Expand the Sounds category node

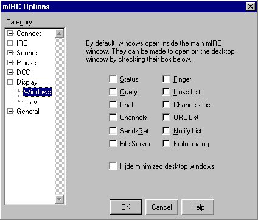[10, 53]
